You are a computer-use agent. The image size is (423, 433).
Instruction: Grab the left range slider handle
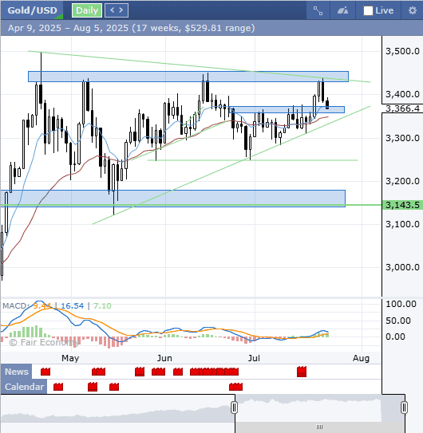click(x=235, y=407)
